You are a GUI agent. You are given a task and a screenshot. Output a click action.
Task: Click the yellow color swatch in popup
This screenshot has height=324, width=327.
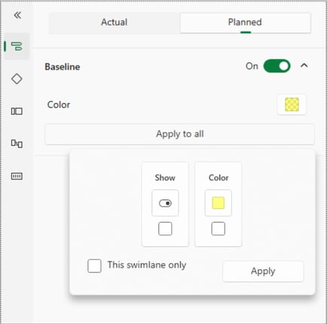(219, 203)
